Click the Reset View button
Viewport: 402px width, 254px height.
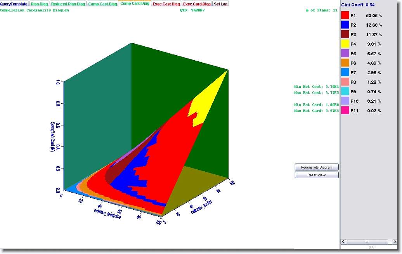tap(317, 175)
